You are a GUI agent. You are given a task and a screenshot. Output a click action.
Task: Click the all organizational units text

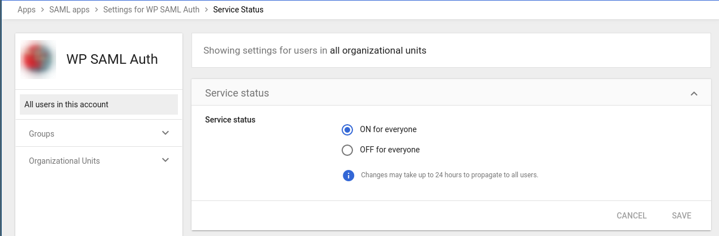(378, 50)
